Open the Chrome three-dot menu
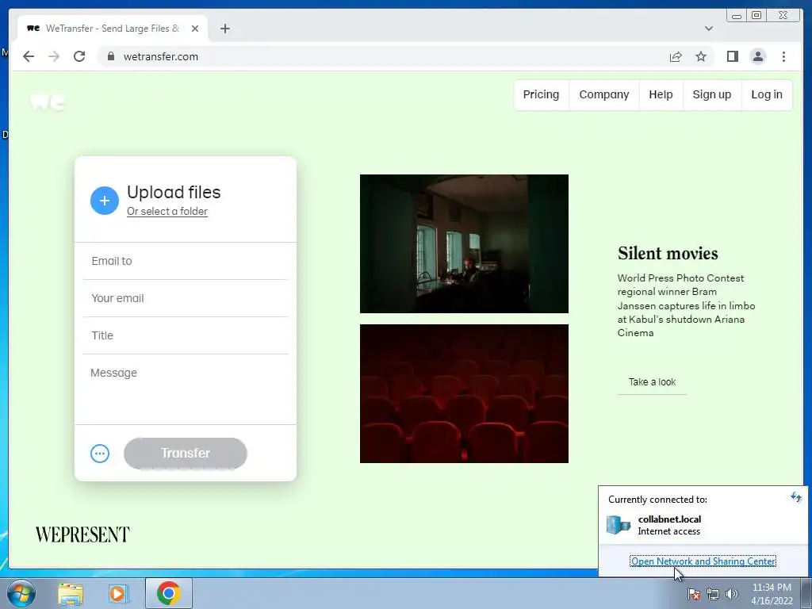The width and height of the screenshot is (812, 609). pyautogui.click(x=783, y=56)
